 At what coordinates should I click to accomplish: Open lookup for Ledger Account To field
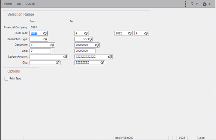(110, 57)
